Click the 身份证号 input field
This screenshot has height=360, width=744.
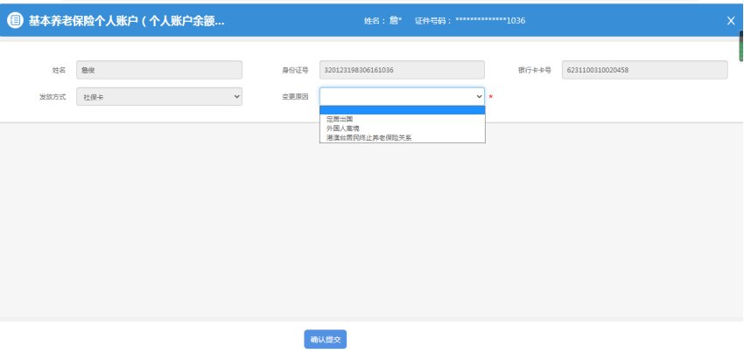click(x=402, y=70)
